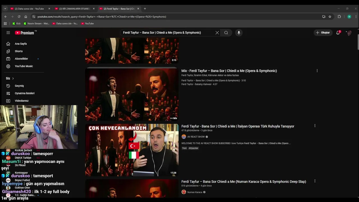Open browser home page icon
This screenshot has width=359, height=202.
coord(26,17)
